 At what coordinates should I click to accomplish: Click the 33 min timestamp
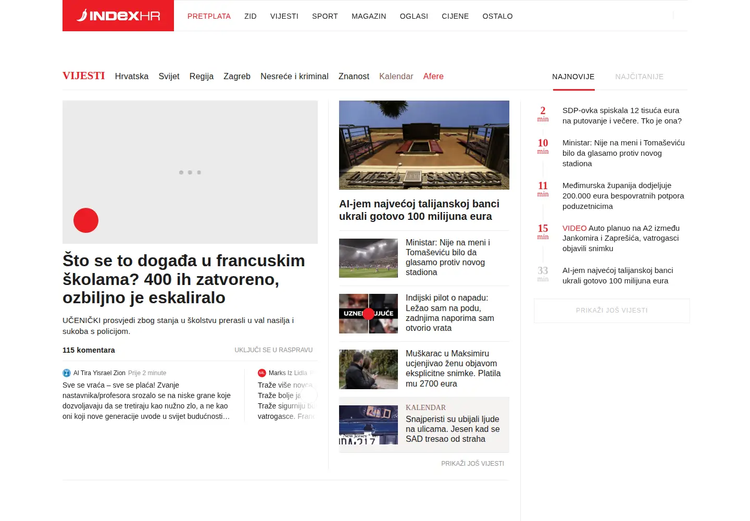(543, 274)
